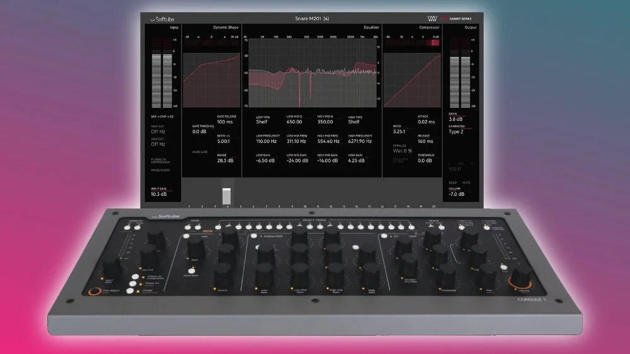The width and height of the screenshot is (630, 354).
Task: Click the Hard Gate button on the hardware
Action: coord(192,271)
